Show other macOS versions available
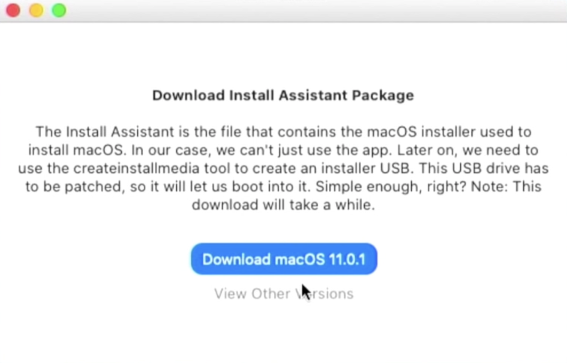 (x=284, y=293)
